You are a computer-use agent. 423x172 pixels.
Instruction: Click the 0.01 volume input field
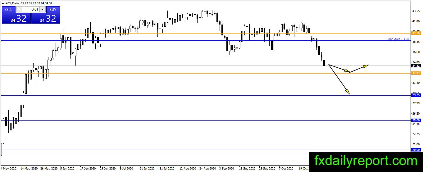point(31,9)
